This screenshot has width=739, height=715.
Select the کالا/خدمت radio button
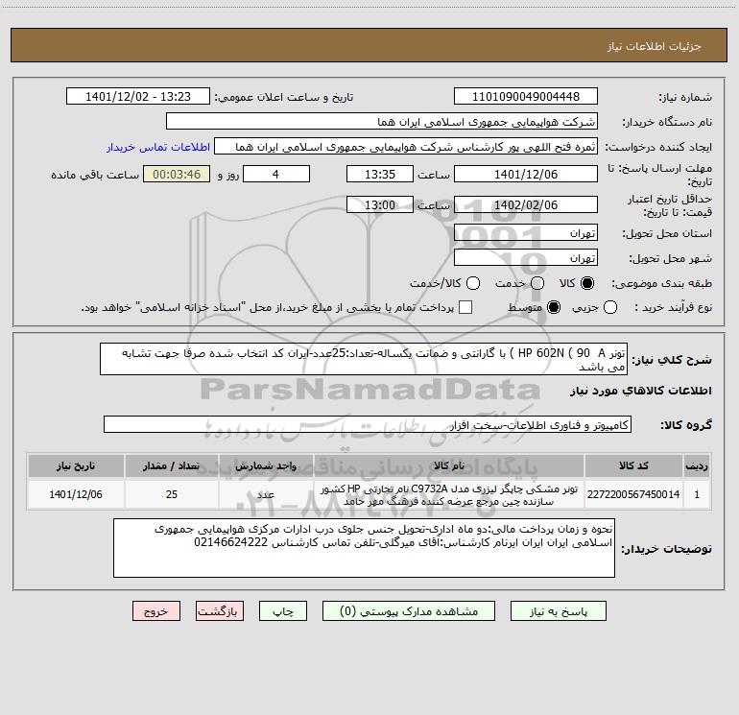pos(473,283)
